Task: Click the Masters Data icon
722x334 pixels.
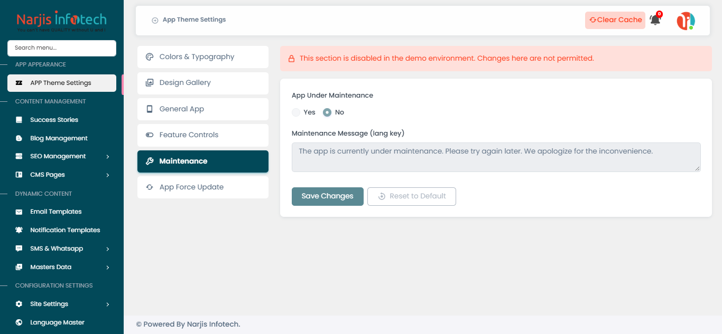Action: coord(19,267)
